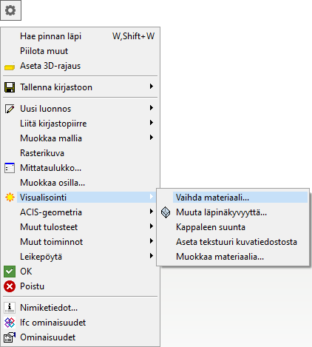This screenshot has width=312, height=347.
Task: Open Muut tulosteet entry
Action: pos(80,227)
